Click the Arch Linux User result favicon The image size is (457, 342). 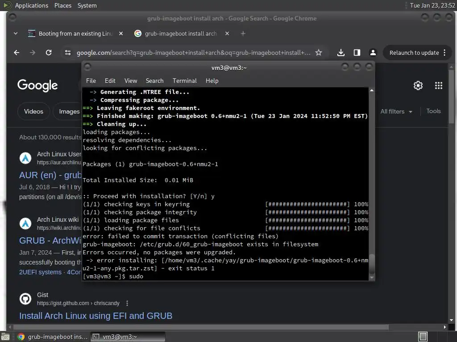[x=25, y=158]
